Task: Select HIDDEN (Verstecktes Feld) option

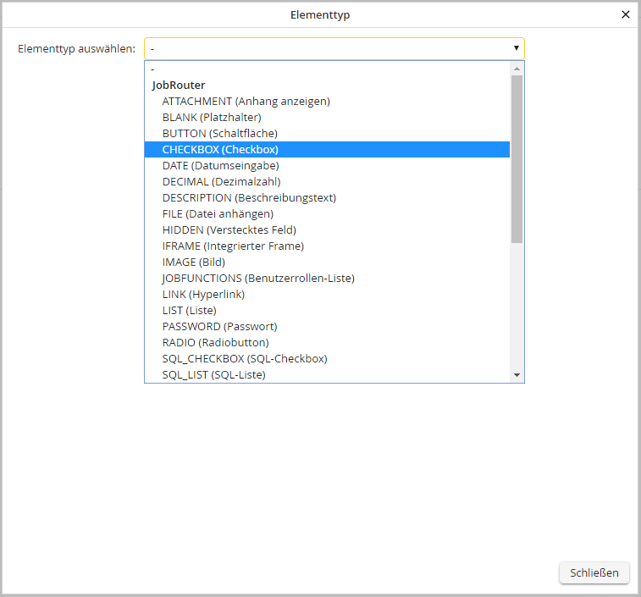Action: click(229, 230)
